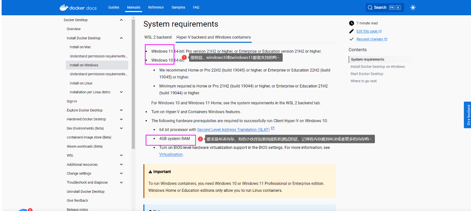Expand Change settings chevron
The height and width of the screenshot is (211, 471).
pos(121,174)
